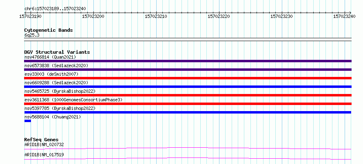
Task: Click ruler position 157023220
Action: (x=219, y=16)
